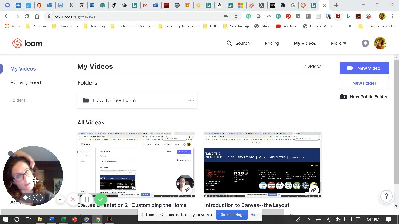Image resolution: width=399 pixels, height=224 pixels.
Task: Select the largest camera bubble size
Action: (39, 198)
